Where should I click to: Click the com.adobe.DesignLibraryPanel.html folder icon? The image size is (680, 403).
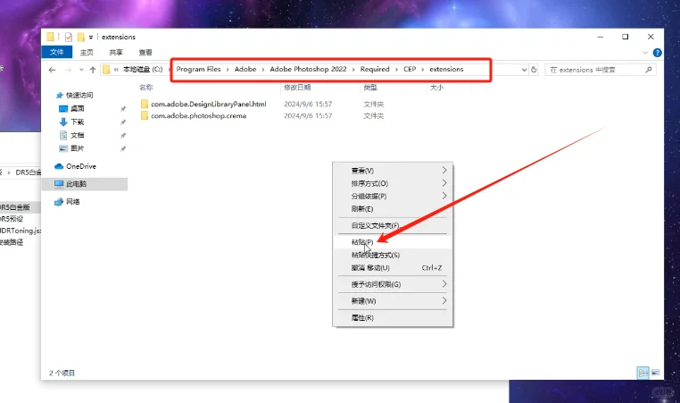(x=145, y=104)
